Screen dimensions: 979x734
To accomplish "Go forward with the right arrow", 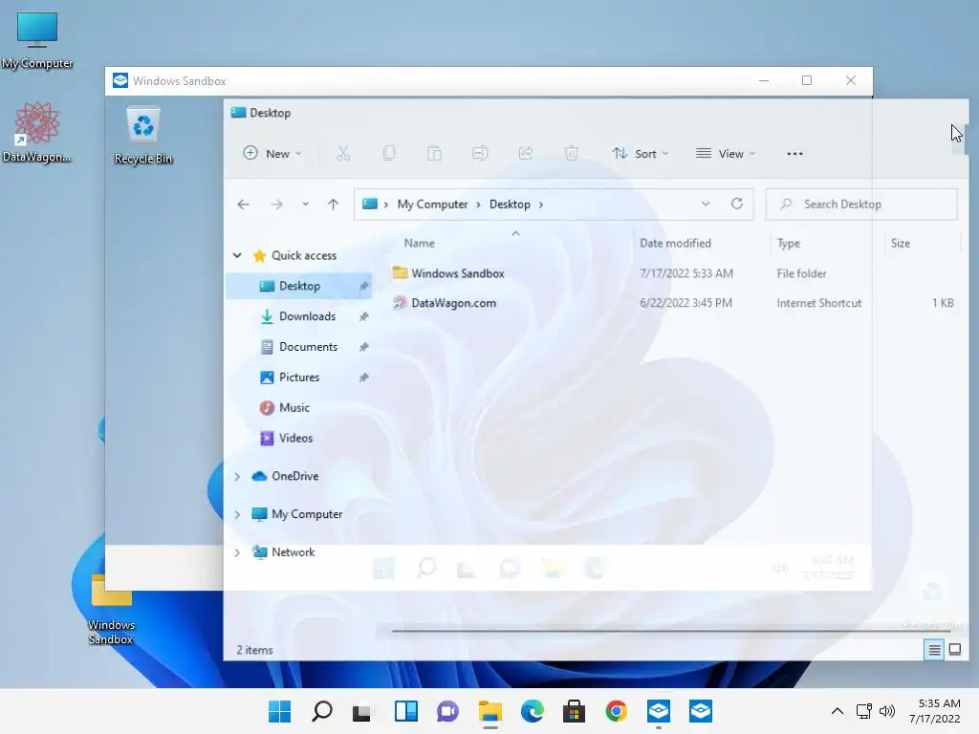I will point(276,205).
